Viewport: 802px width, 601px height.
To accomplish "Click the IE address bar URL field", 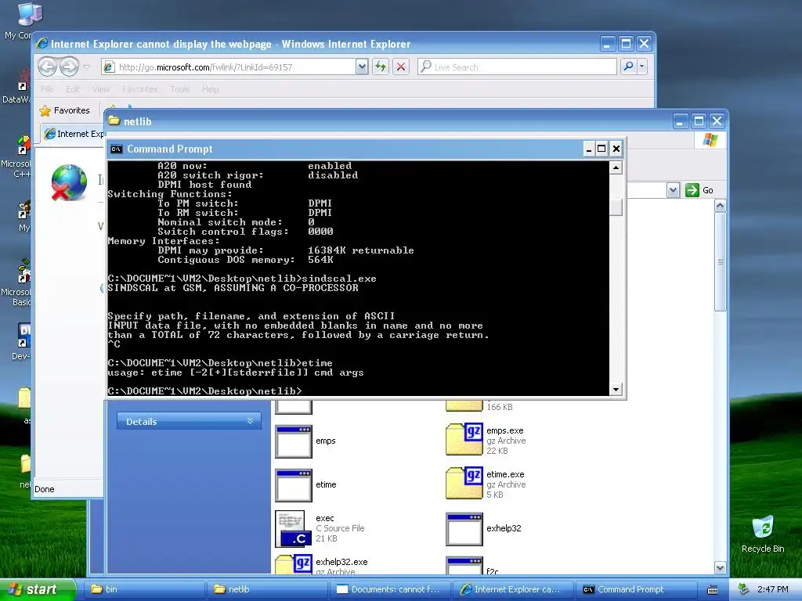I will click(235, 67).
